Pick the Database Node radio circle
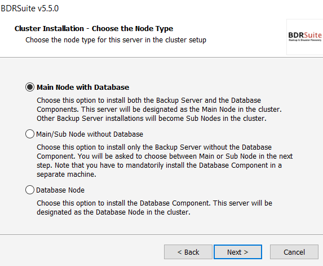 [x=30, y=190]
